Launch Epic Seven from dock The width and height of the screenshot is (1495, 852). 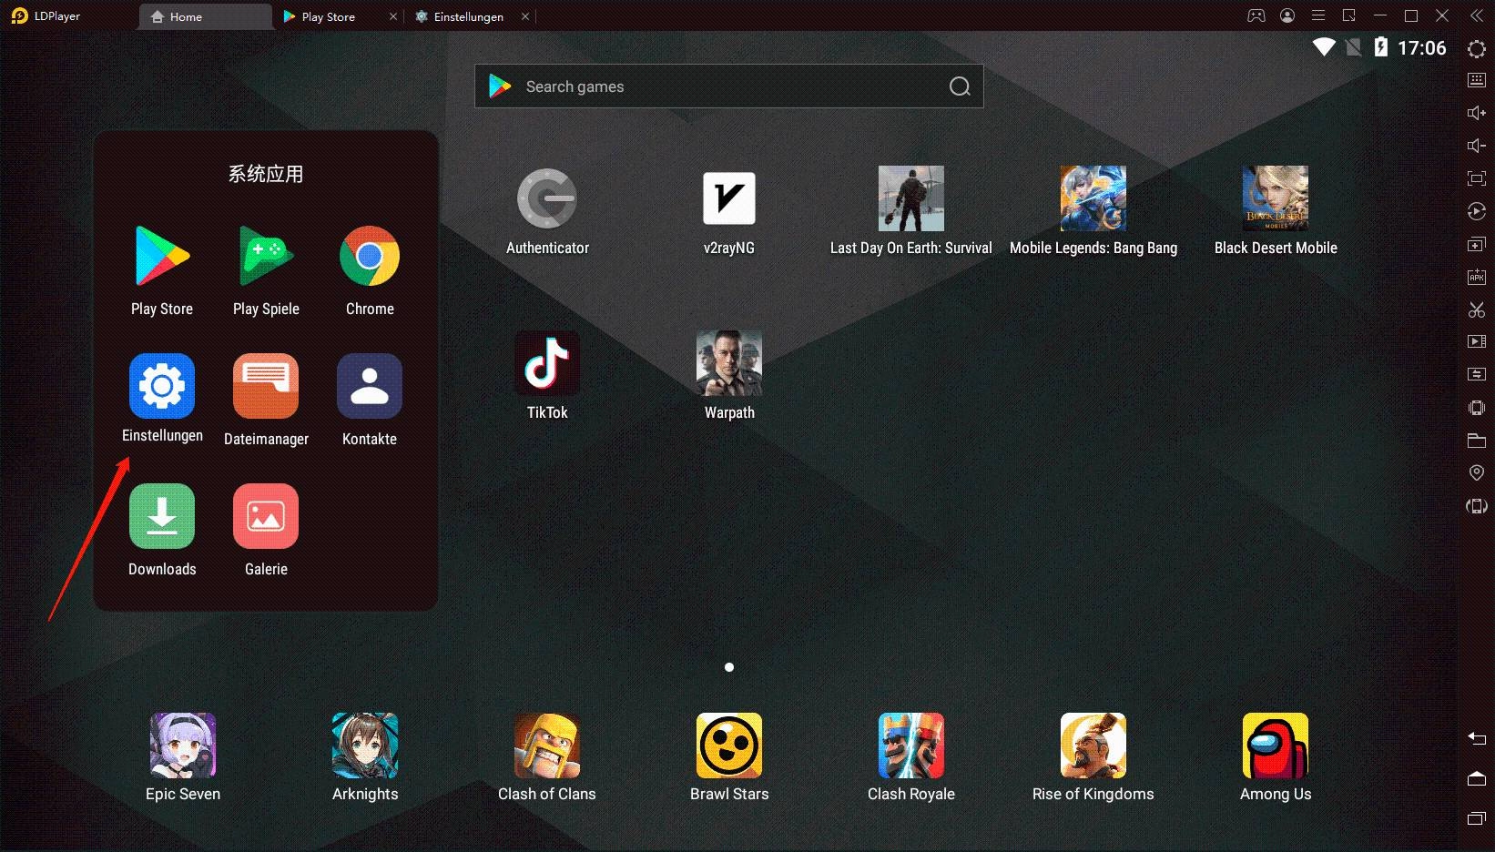(183, 745)
